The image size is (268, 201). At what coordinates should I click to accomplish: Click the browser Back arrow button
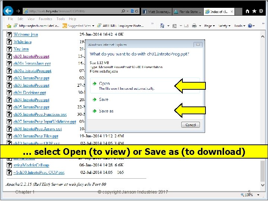click(8, 11)
